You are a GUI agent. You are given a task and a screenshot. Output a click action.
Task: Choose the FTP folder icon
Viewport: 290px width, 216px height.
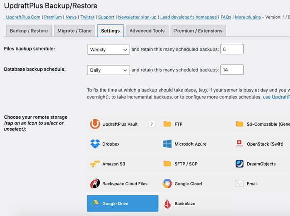(x=167, y=124)
